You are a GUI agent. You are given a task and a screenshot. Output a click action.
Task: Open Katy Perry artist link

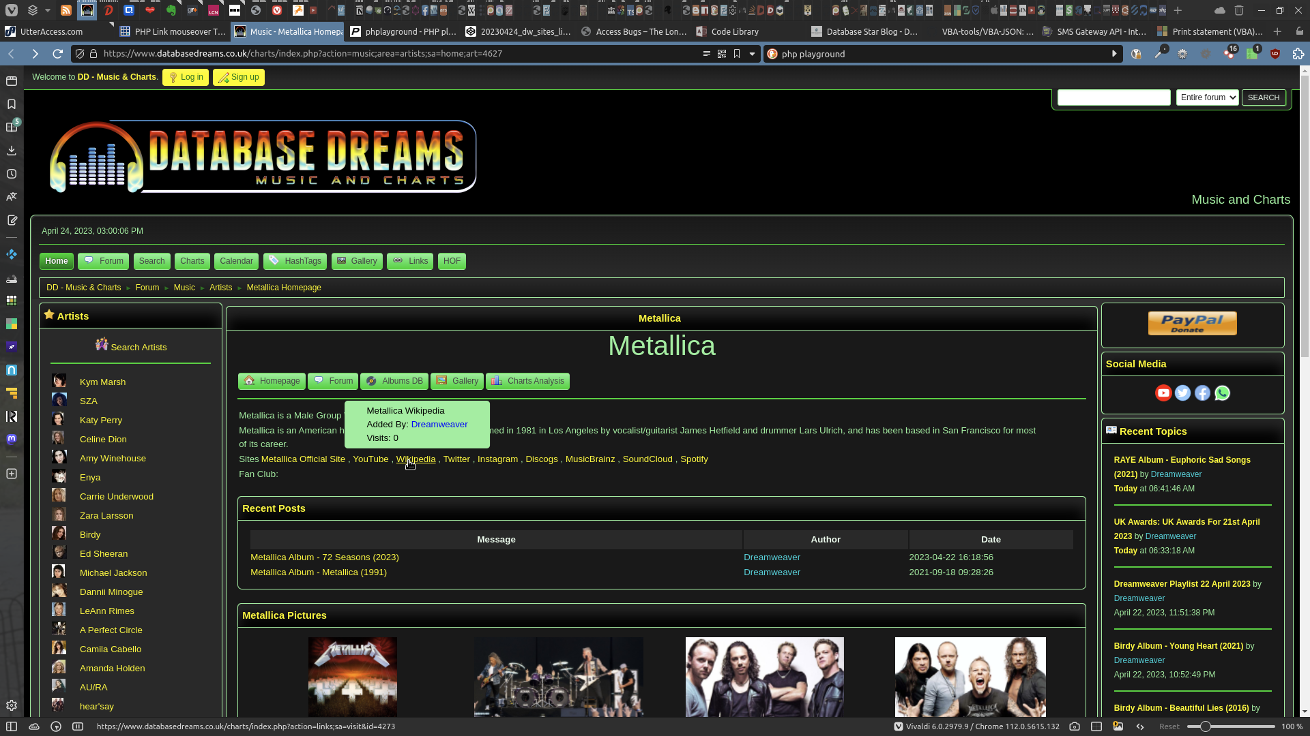pos(101,420)
